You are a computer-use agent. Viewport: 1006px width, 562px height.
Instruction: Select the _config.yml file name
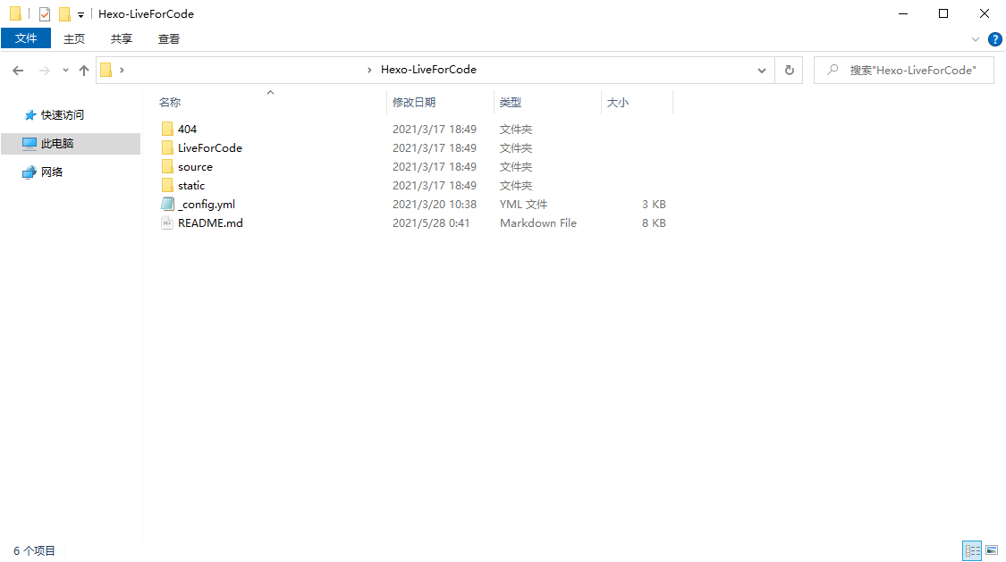(206, 205)
